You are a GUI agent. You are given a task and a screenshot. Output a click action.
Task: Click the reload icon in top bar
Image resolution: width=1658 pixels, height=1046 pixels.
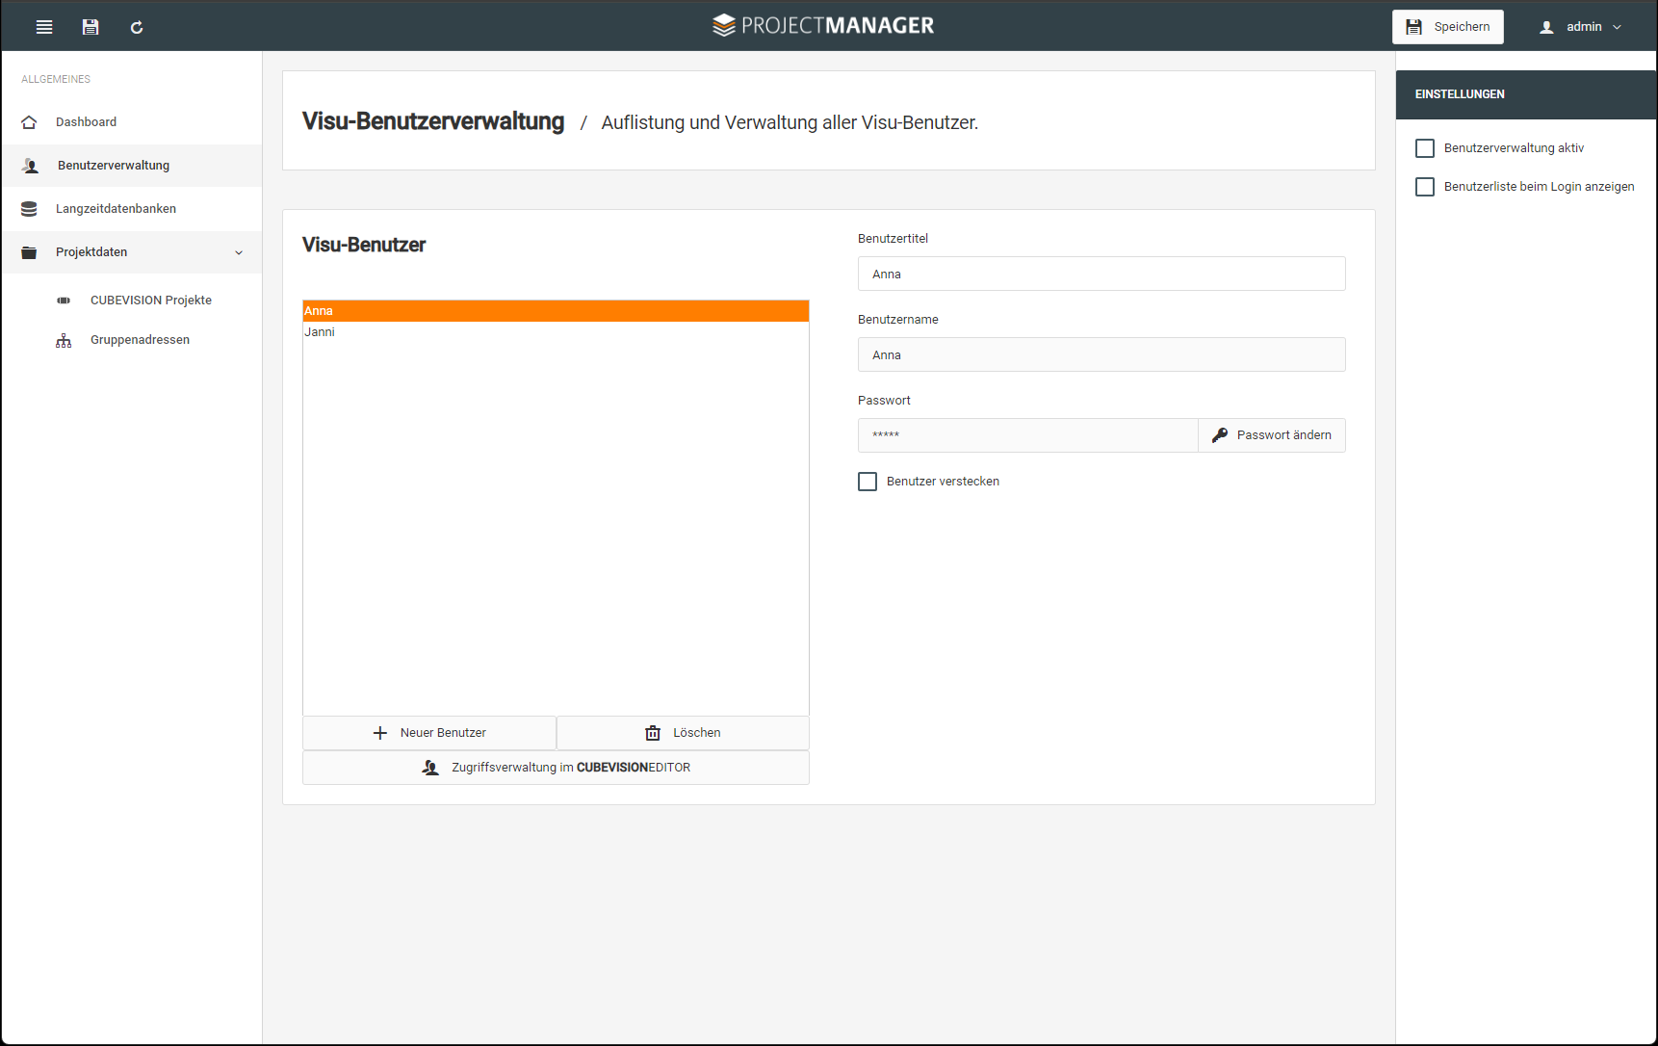[x=137, y=27]
